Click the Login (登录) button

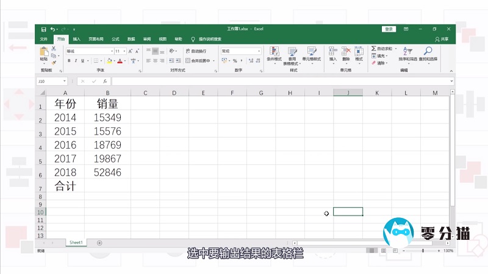click(x=389, y=29)
